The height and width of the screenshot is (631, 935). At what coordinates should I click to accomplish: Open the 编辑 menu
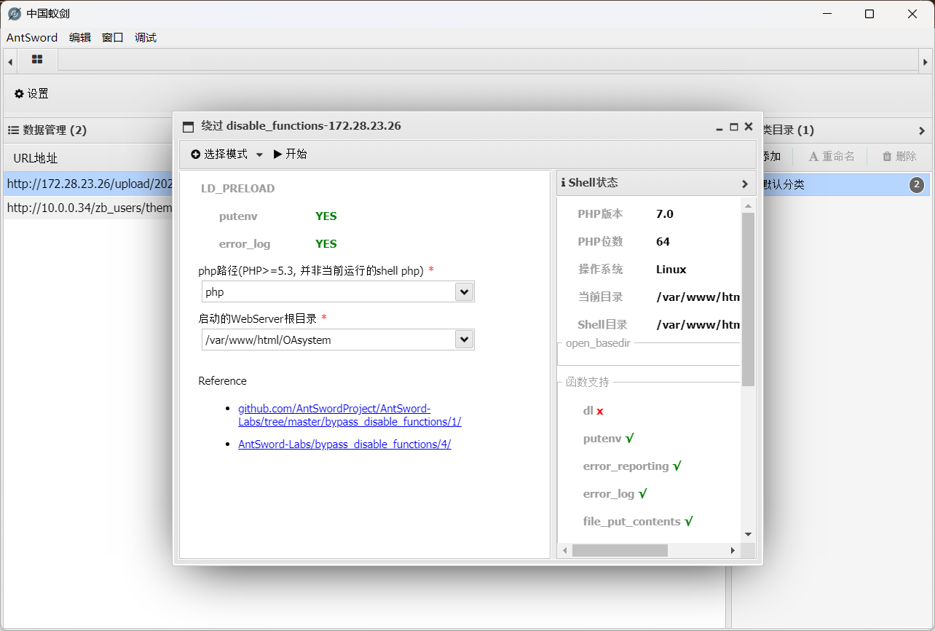[80, 38]
